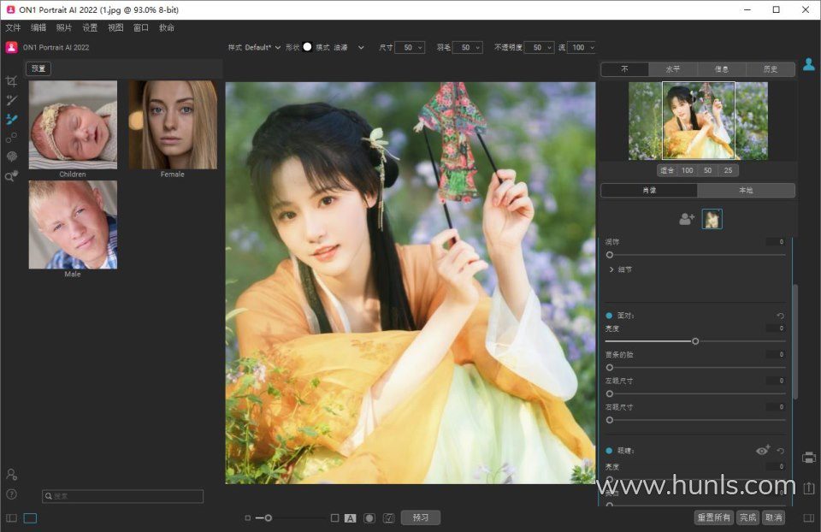Screen dimensions: 821x532
Task: Click the 完成 done button
Action: point(747,517)
